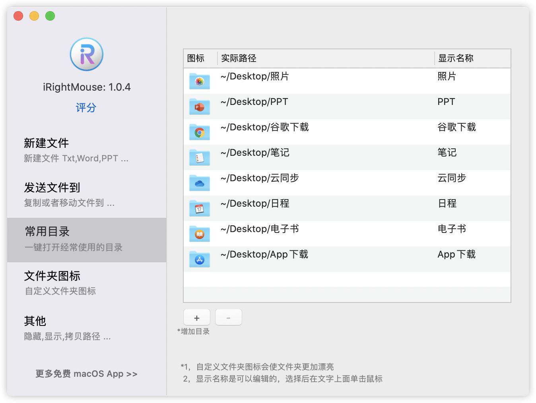Screen dimensions: 536x403
Task: Click the 照片 folder icon with photos symbol
Action: (x=199, y=81)
